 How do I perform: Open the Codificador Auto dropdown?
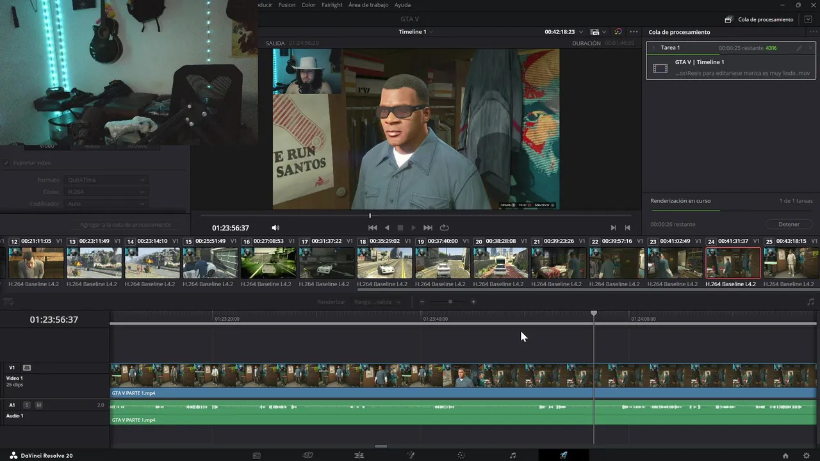pos(106,204)
